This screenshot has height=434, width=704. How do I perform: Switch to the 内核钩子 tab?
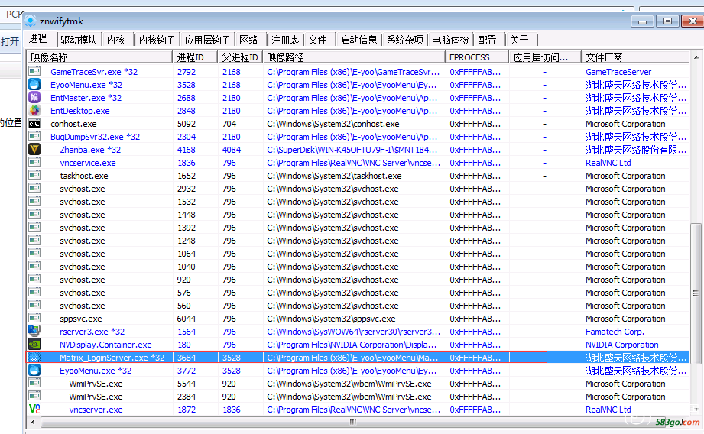point(157,40)
